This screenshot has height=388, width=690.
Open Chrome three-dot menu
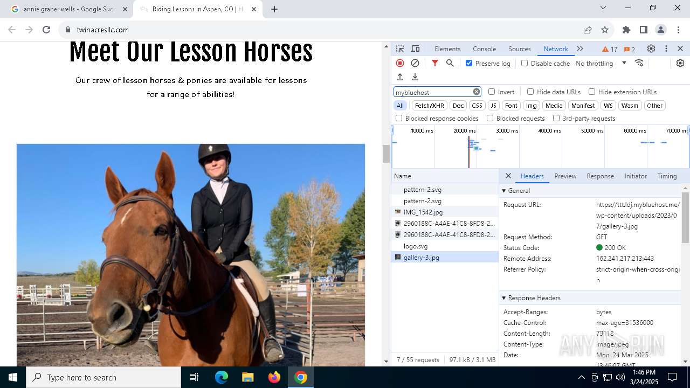click(x=678, y=30)
